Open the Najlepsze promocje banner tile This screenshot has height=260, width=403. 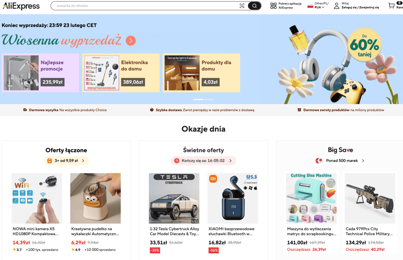40,73
